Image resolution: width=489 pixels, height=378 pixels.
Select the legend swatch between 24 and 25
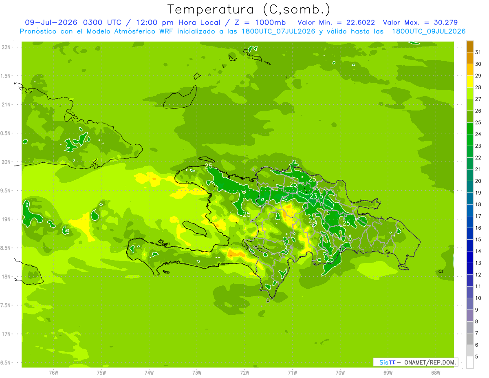coord(470,128)
